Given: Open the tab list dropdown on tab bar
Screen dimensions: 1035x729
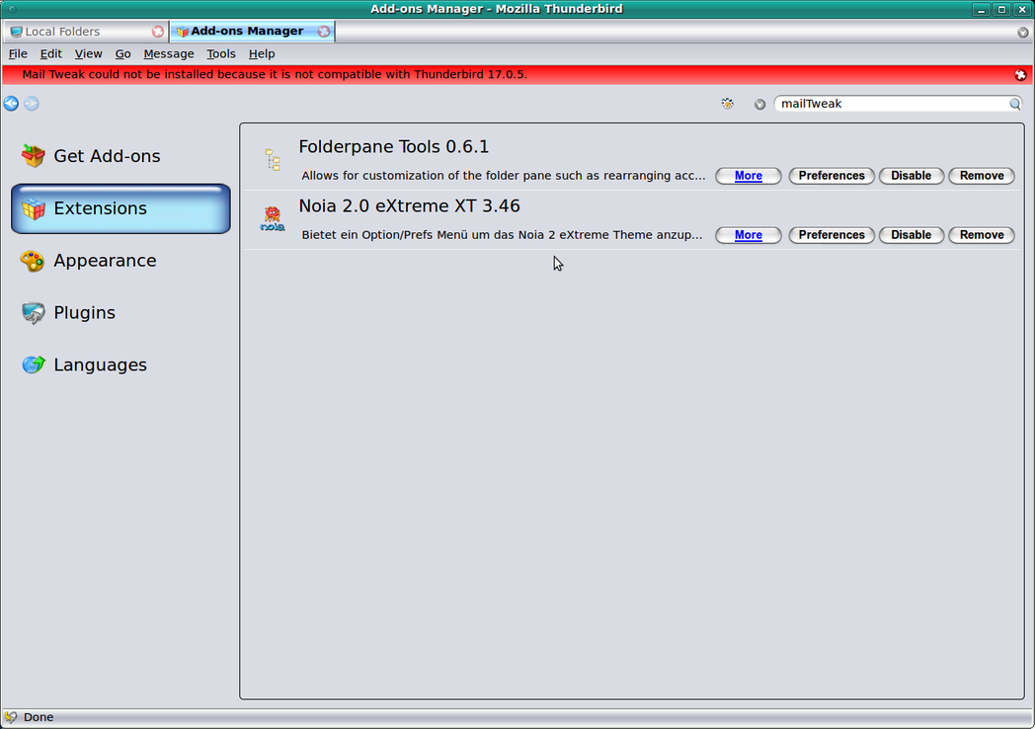Looking at the screenshot, I should 1023,33.
